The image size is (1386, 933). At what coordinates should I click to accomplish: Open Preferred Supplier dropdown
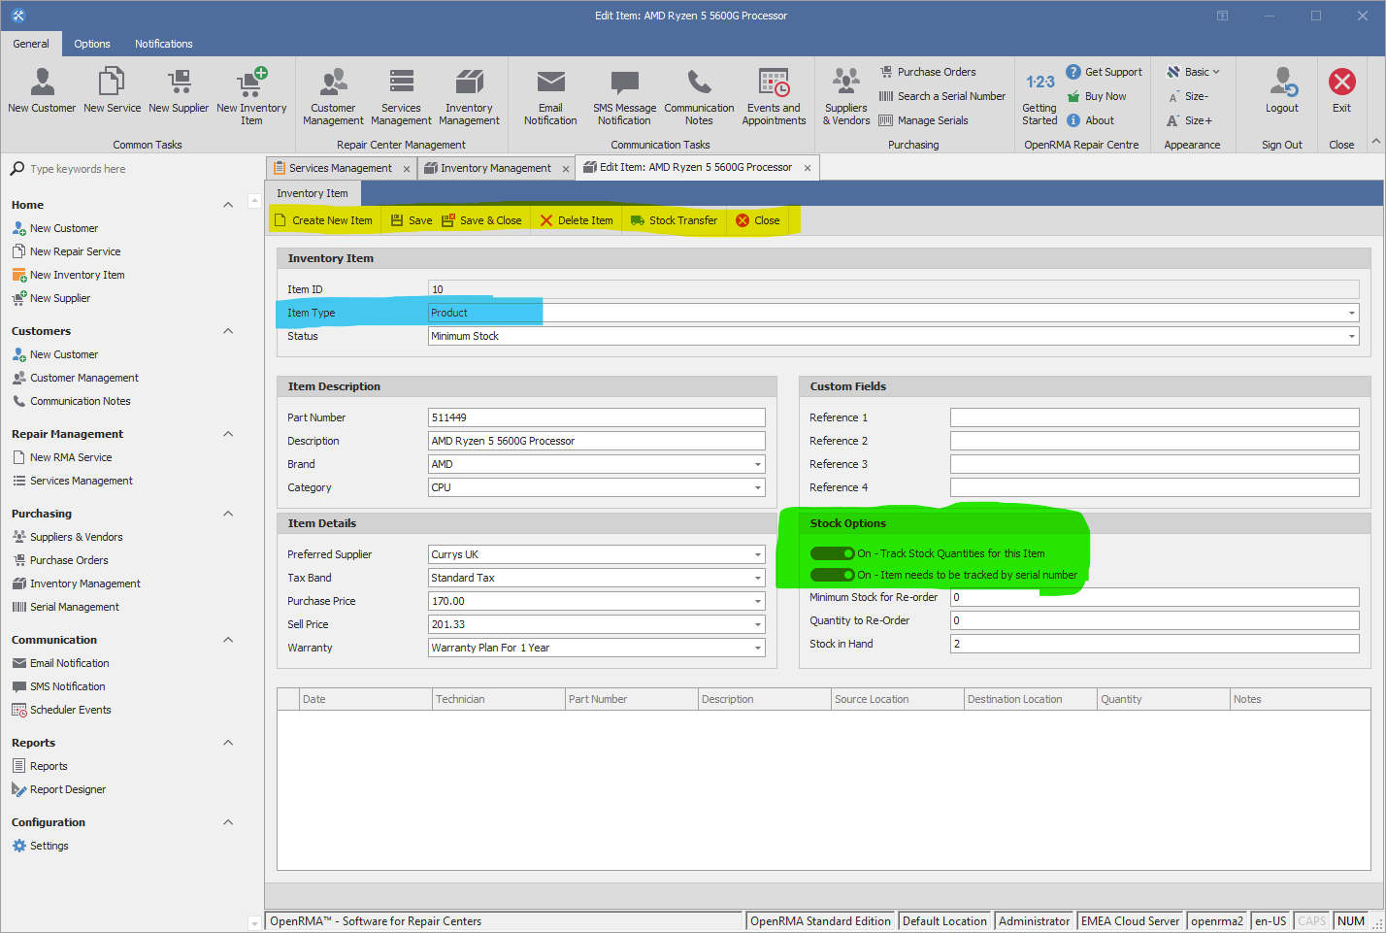(758, 554)
